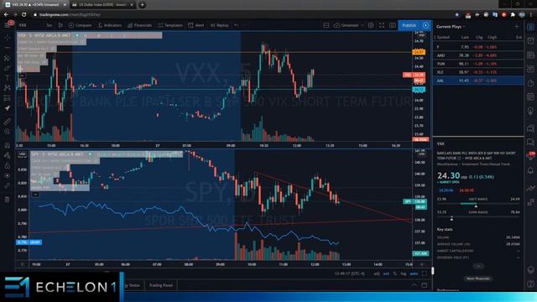
Task: Open the candlestick chart style selector
Action: tap(60, 25)
